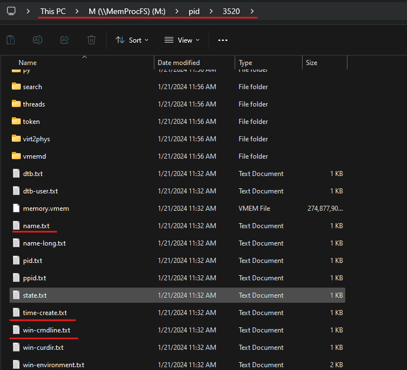407x370 pixels.
Task: Click the Paste toolbar icon
Action: [x=11, y=40]
